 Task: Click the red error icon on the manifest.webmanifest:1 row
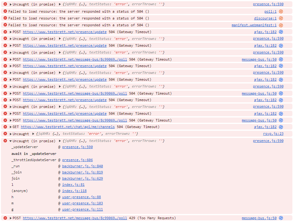point(5,25)
